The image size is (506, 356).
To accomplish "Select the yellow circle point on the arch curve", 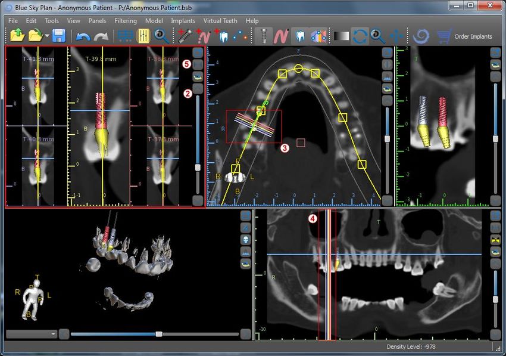I will [x=298, y=69].
